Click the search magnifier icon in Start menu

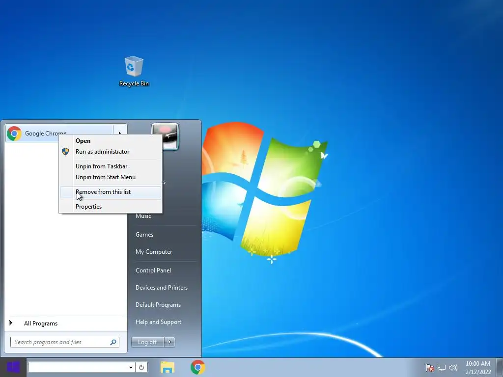[113, 342]
